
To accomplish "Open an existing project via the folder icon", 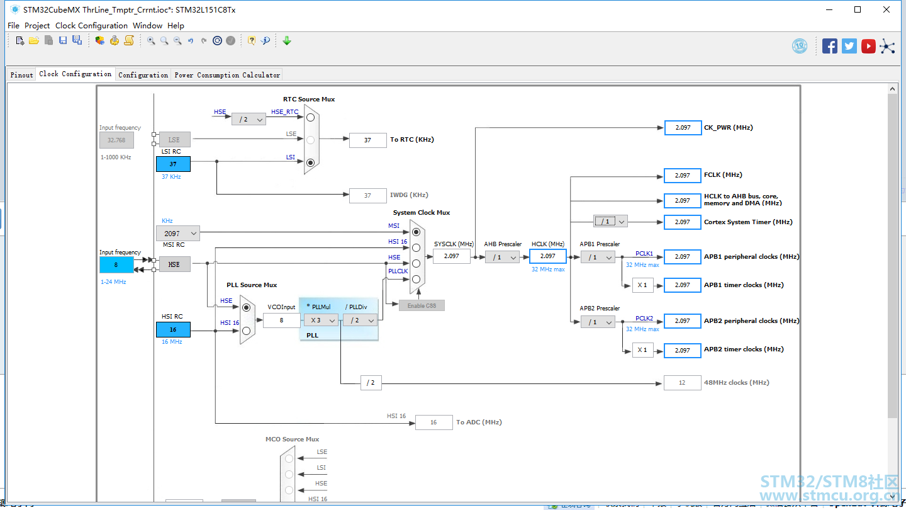I will coord(34,41).
